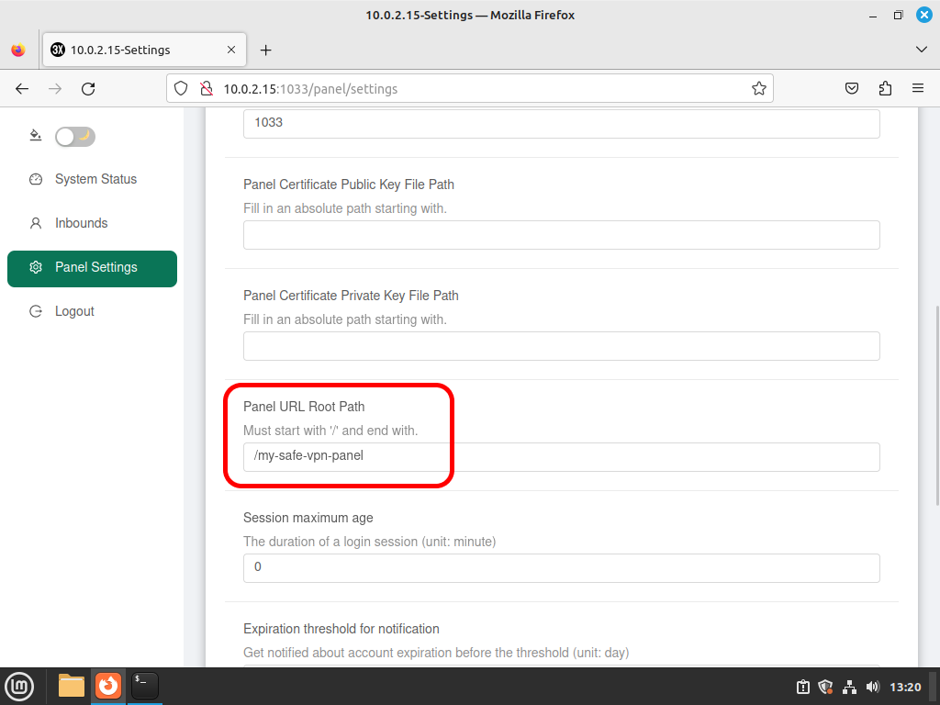Close the 10.0.2.15-Settings tab
940x705 pixels.
231,50
